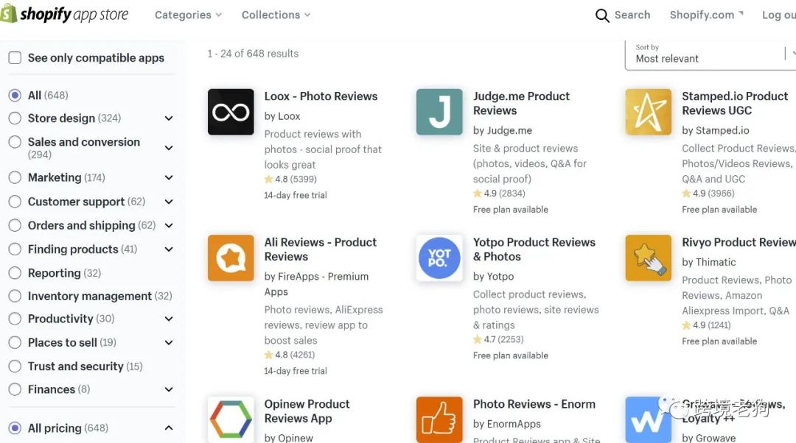Image resolution: width=796 pixels, height=443 pixels.
Task: Open Rivyo Product Review title
Action: pyautogui.click(x=739, y=242)
